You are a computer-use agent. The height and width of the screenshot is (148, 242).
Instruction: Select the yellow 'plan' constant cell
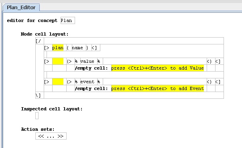58,48
